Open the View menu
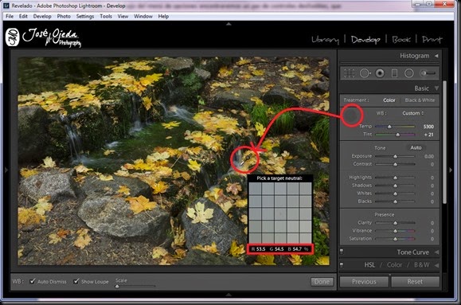The height and width of the screenshot is (305, 461). (123, 16)
